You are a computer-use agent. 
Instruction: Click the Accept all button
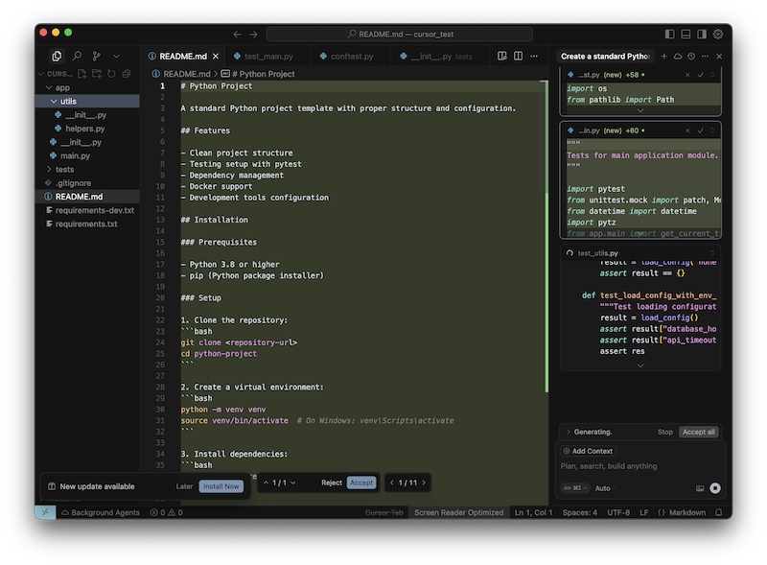click(x=699, y=432)
